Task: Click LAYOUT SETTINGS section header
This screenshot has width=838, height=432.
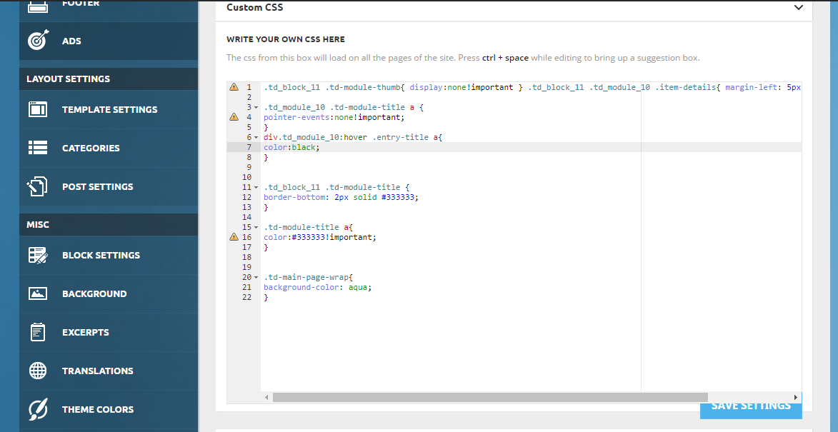Action: (x=69, y=79)
